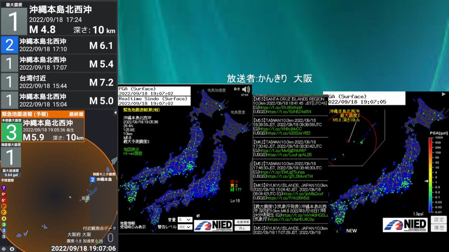
Task: Open the t.co/UfaH5U4C3p 気象庁 link
Action: (291, 219)
